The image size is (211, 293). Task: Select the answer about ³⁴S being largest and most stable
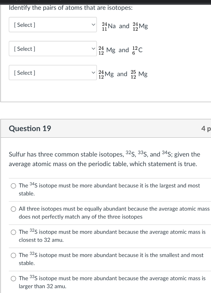tap(13, 185)
